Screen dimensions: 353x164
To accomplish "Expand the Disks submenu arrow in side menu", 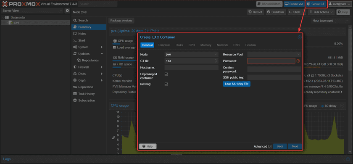I will coord(102,74).
